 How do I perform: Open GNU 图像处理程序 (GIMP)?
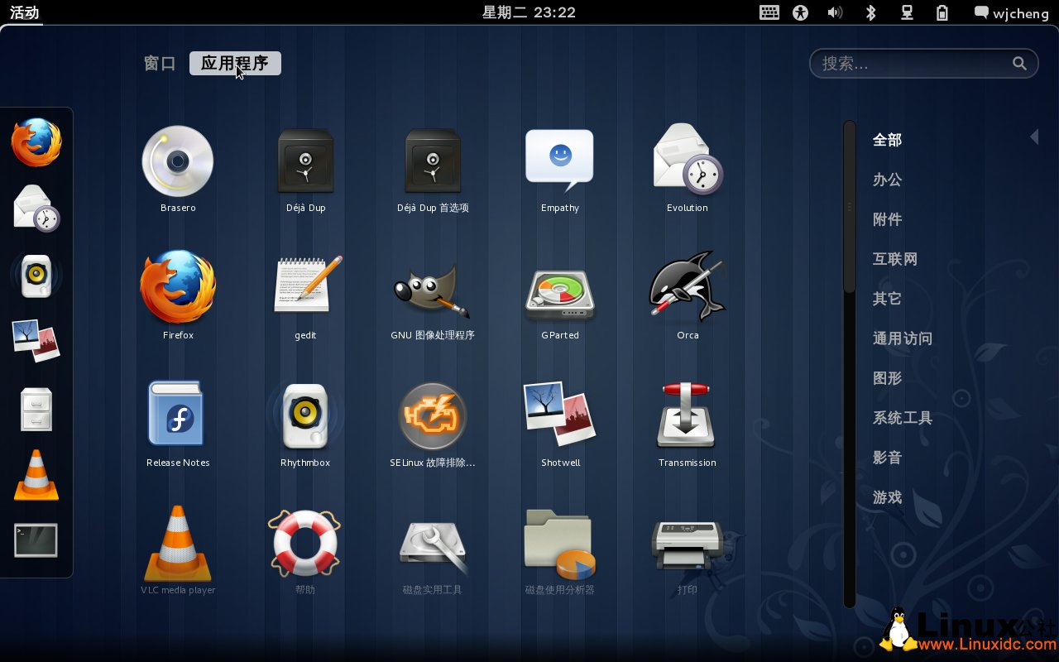pyautogui.click(x=432, y=290)
